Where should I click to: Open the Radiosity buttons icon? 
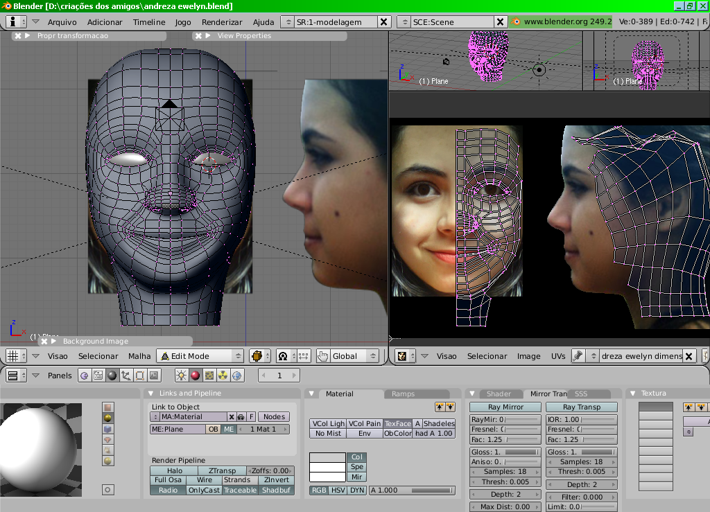223,376
